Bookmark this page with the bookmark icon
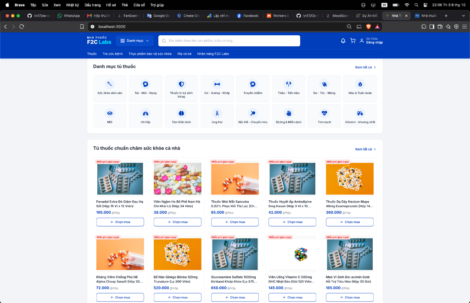 click(x=82, y=27)
